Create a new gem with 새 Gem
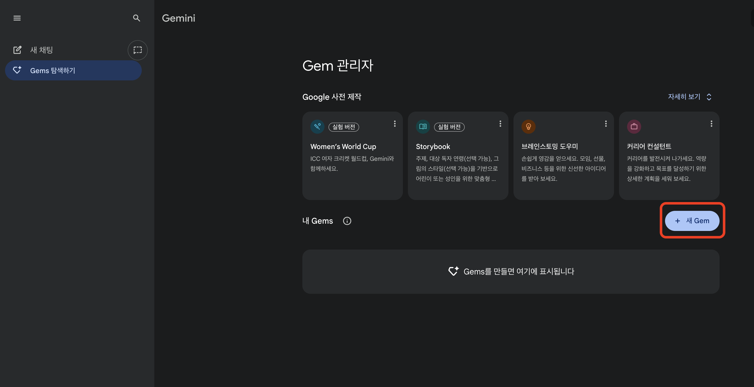The width and height of the screenshot is (754, 387). point(692,221)
